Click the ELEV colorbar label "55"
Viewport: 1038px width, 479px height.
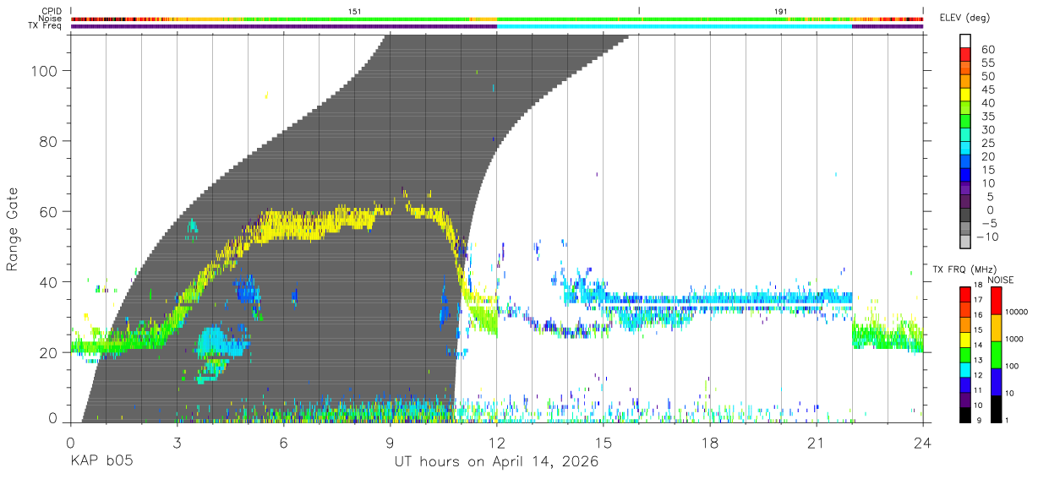(989, 63)
